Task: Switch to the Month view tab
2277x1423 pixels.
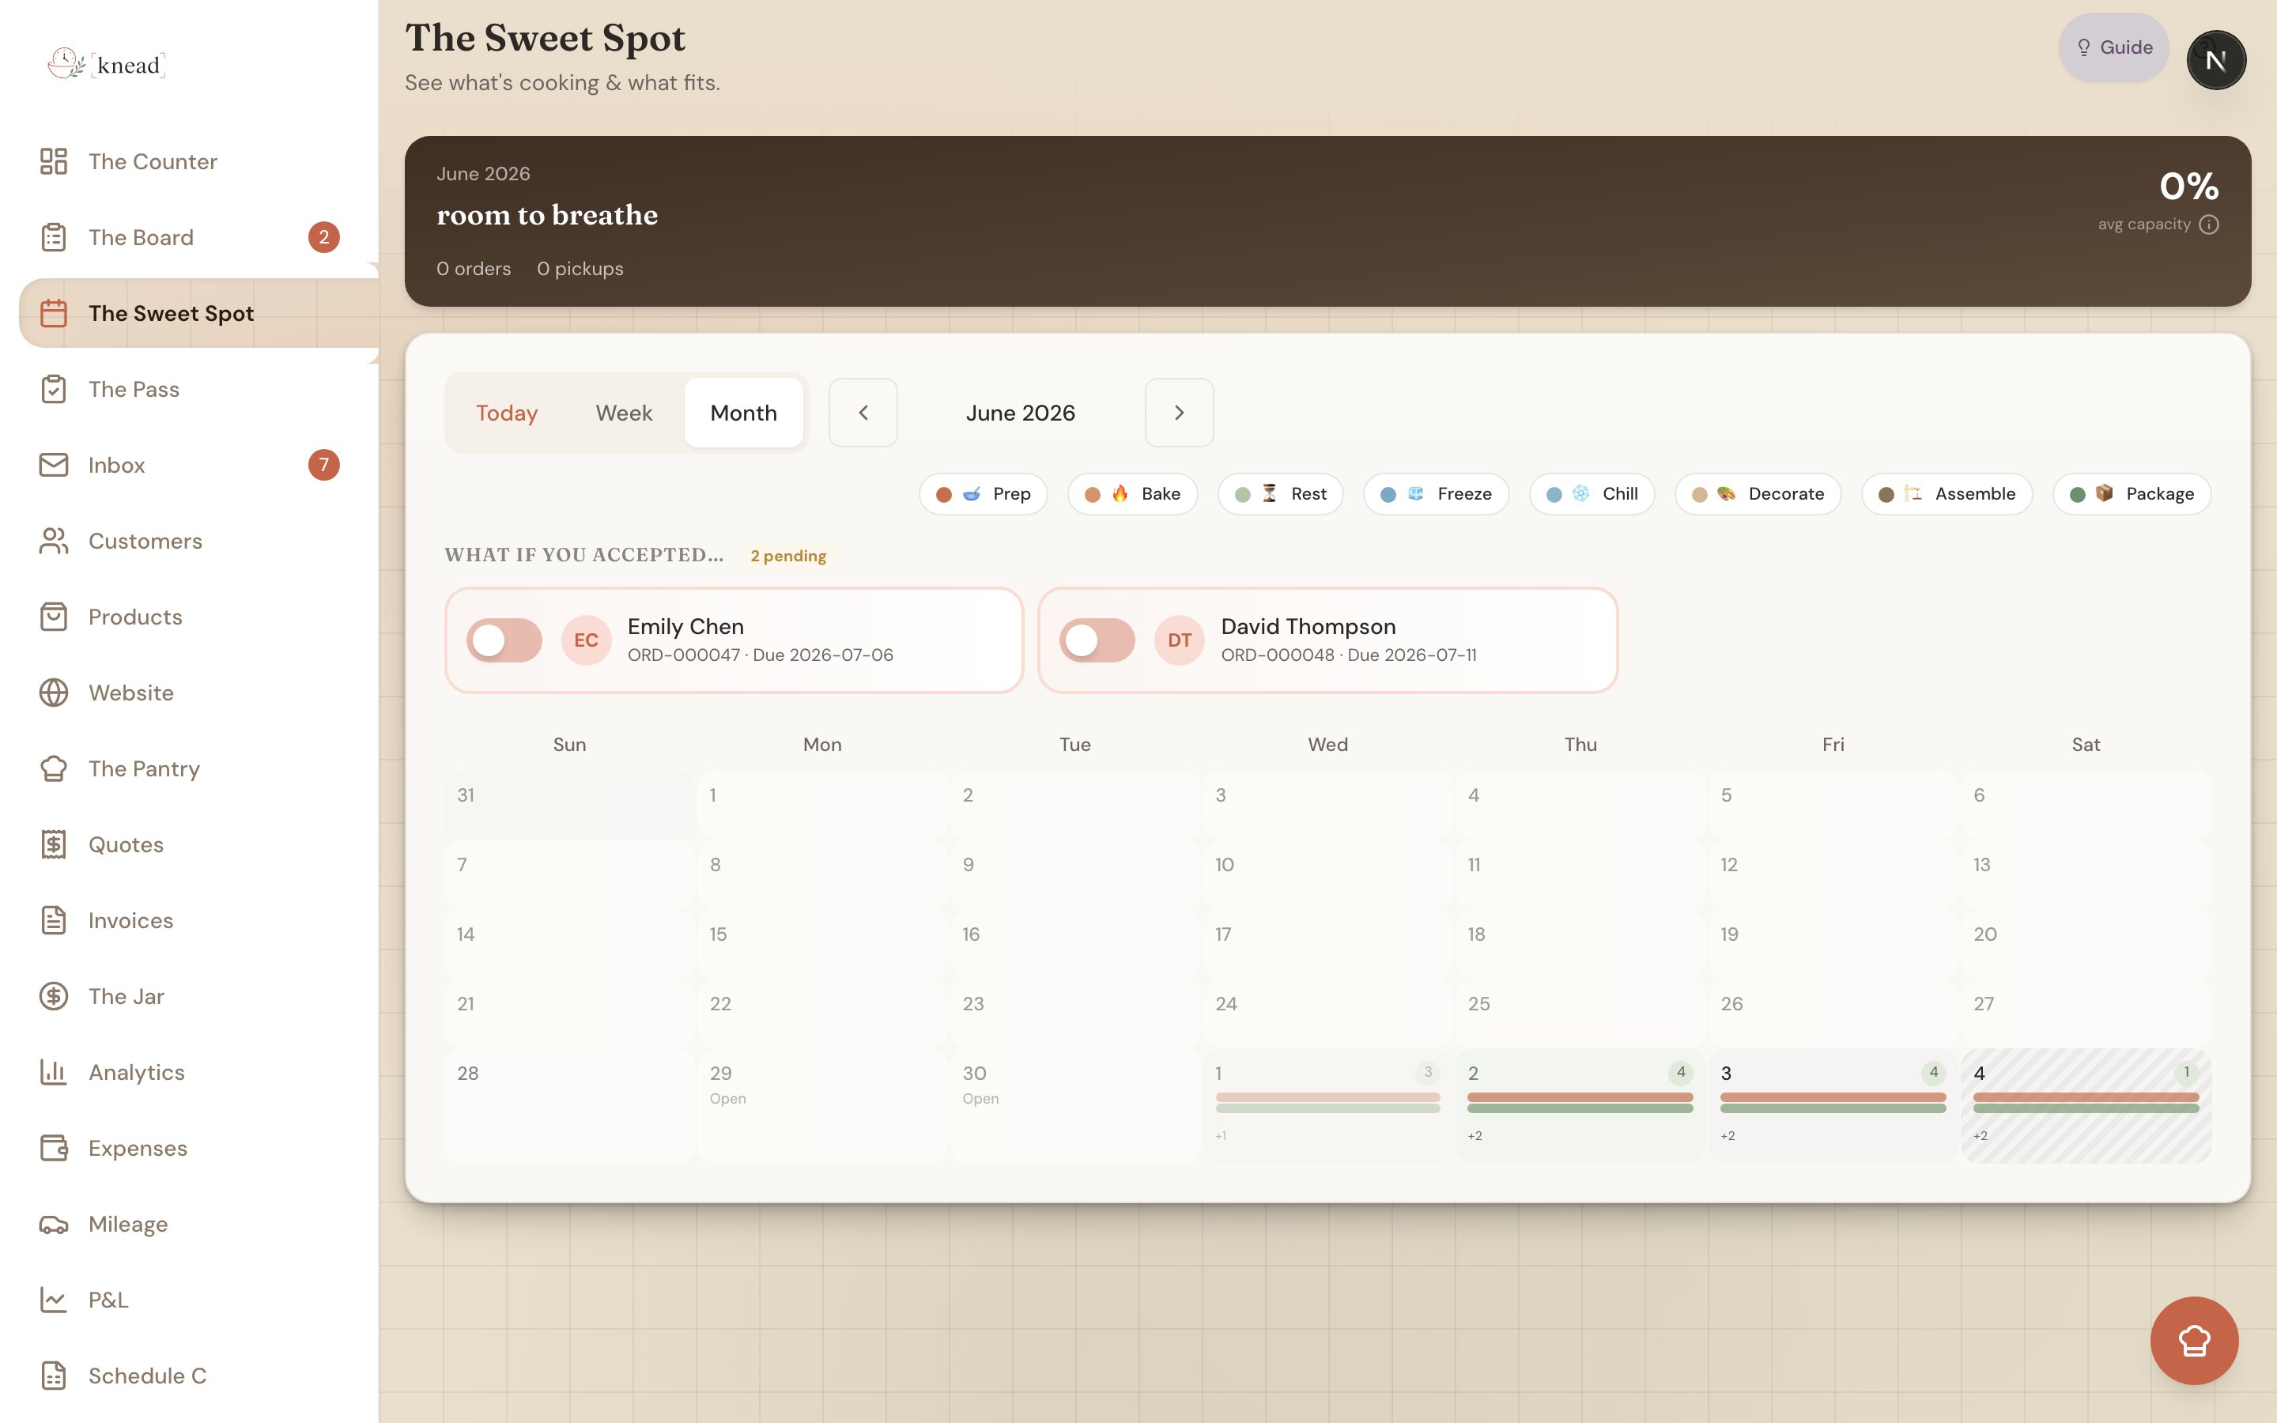Action: pos(743,412)
